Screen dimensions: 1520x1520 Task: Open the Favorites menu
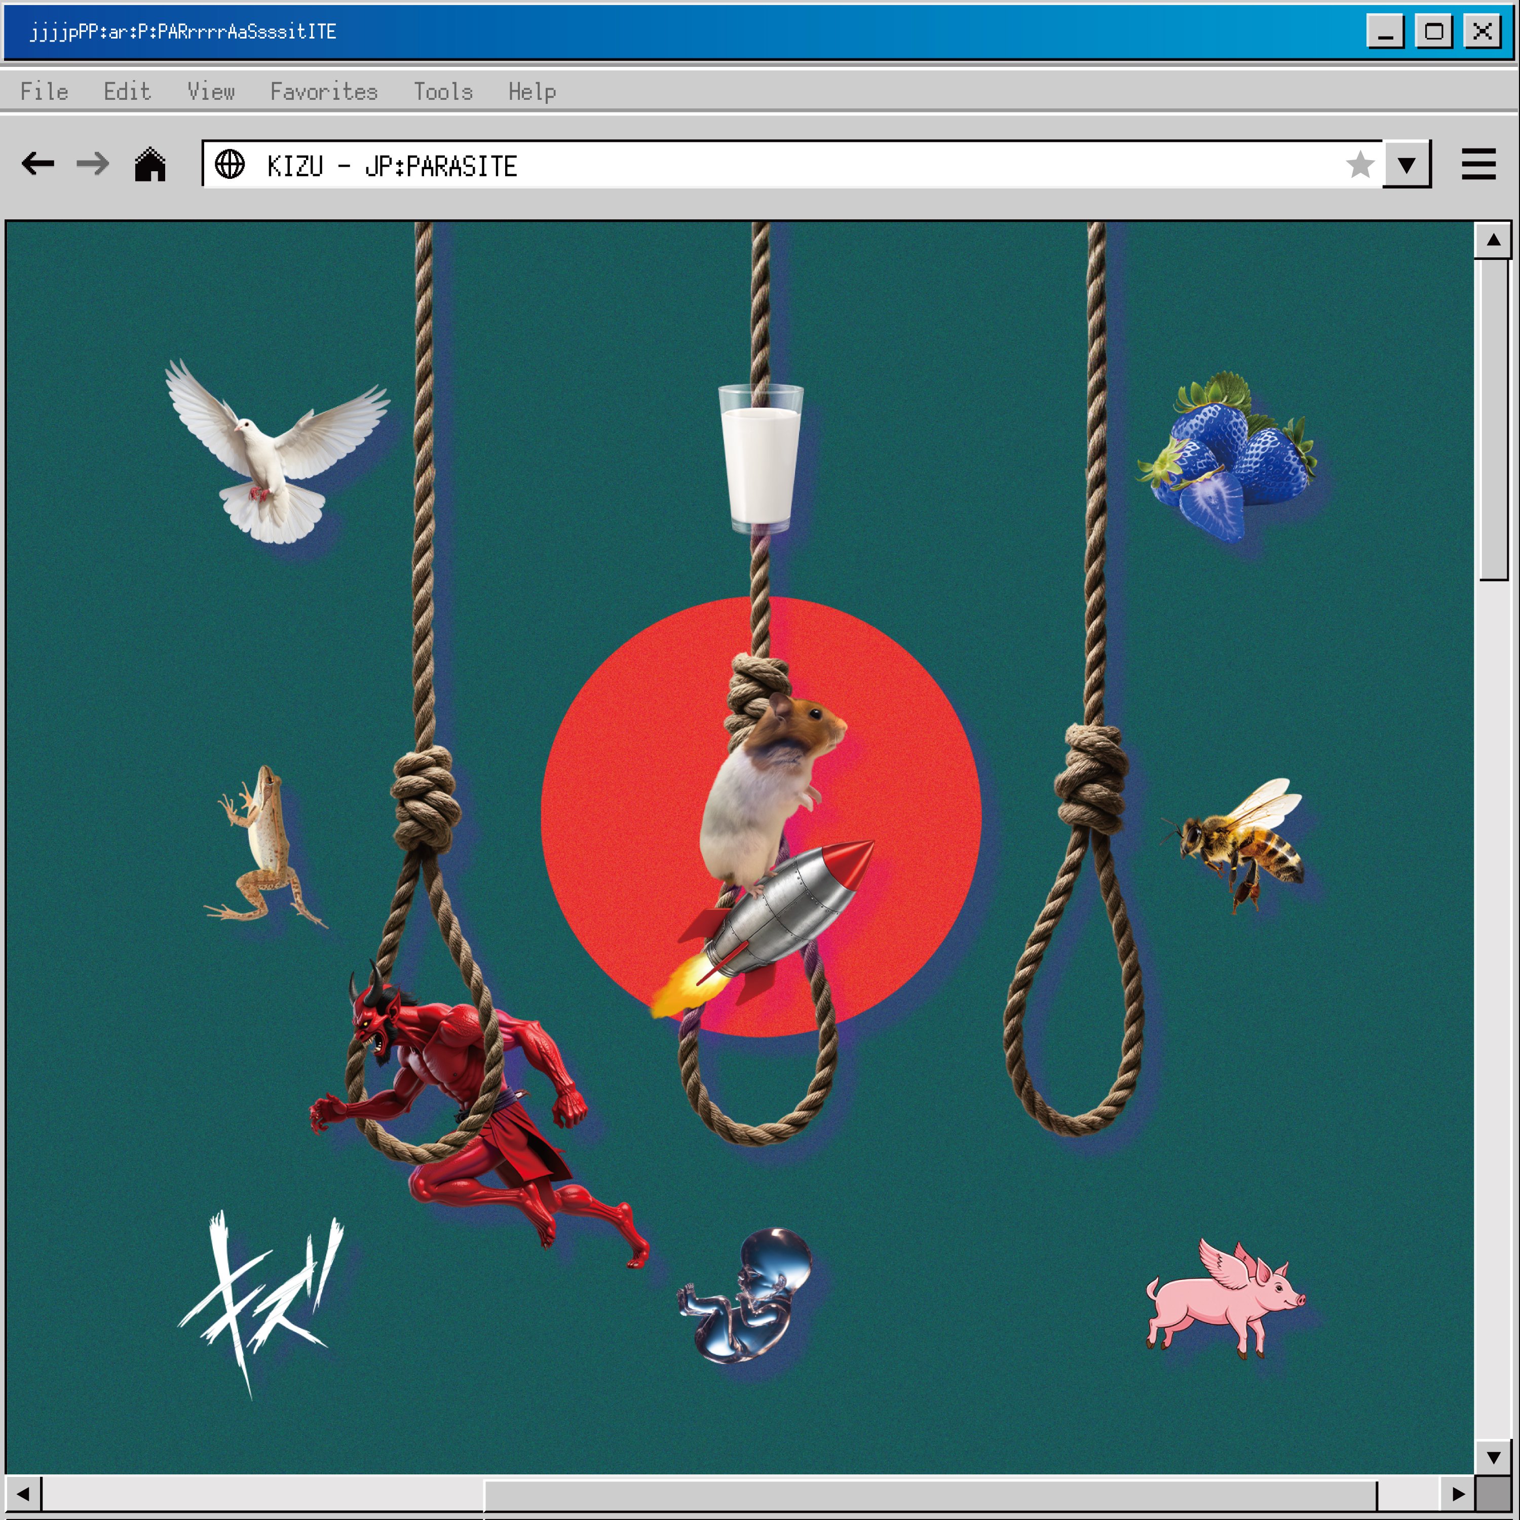[323, 91]
